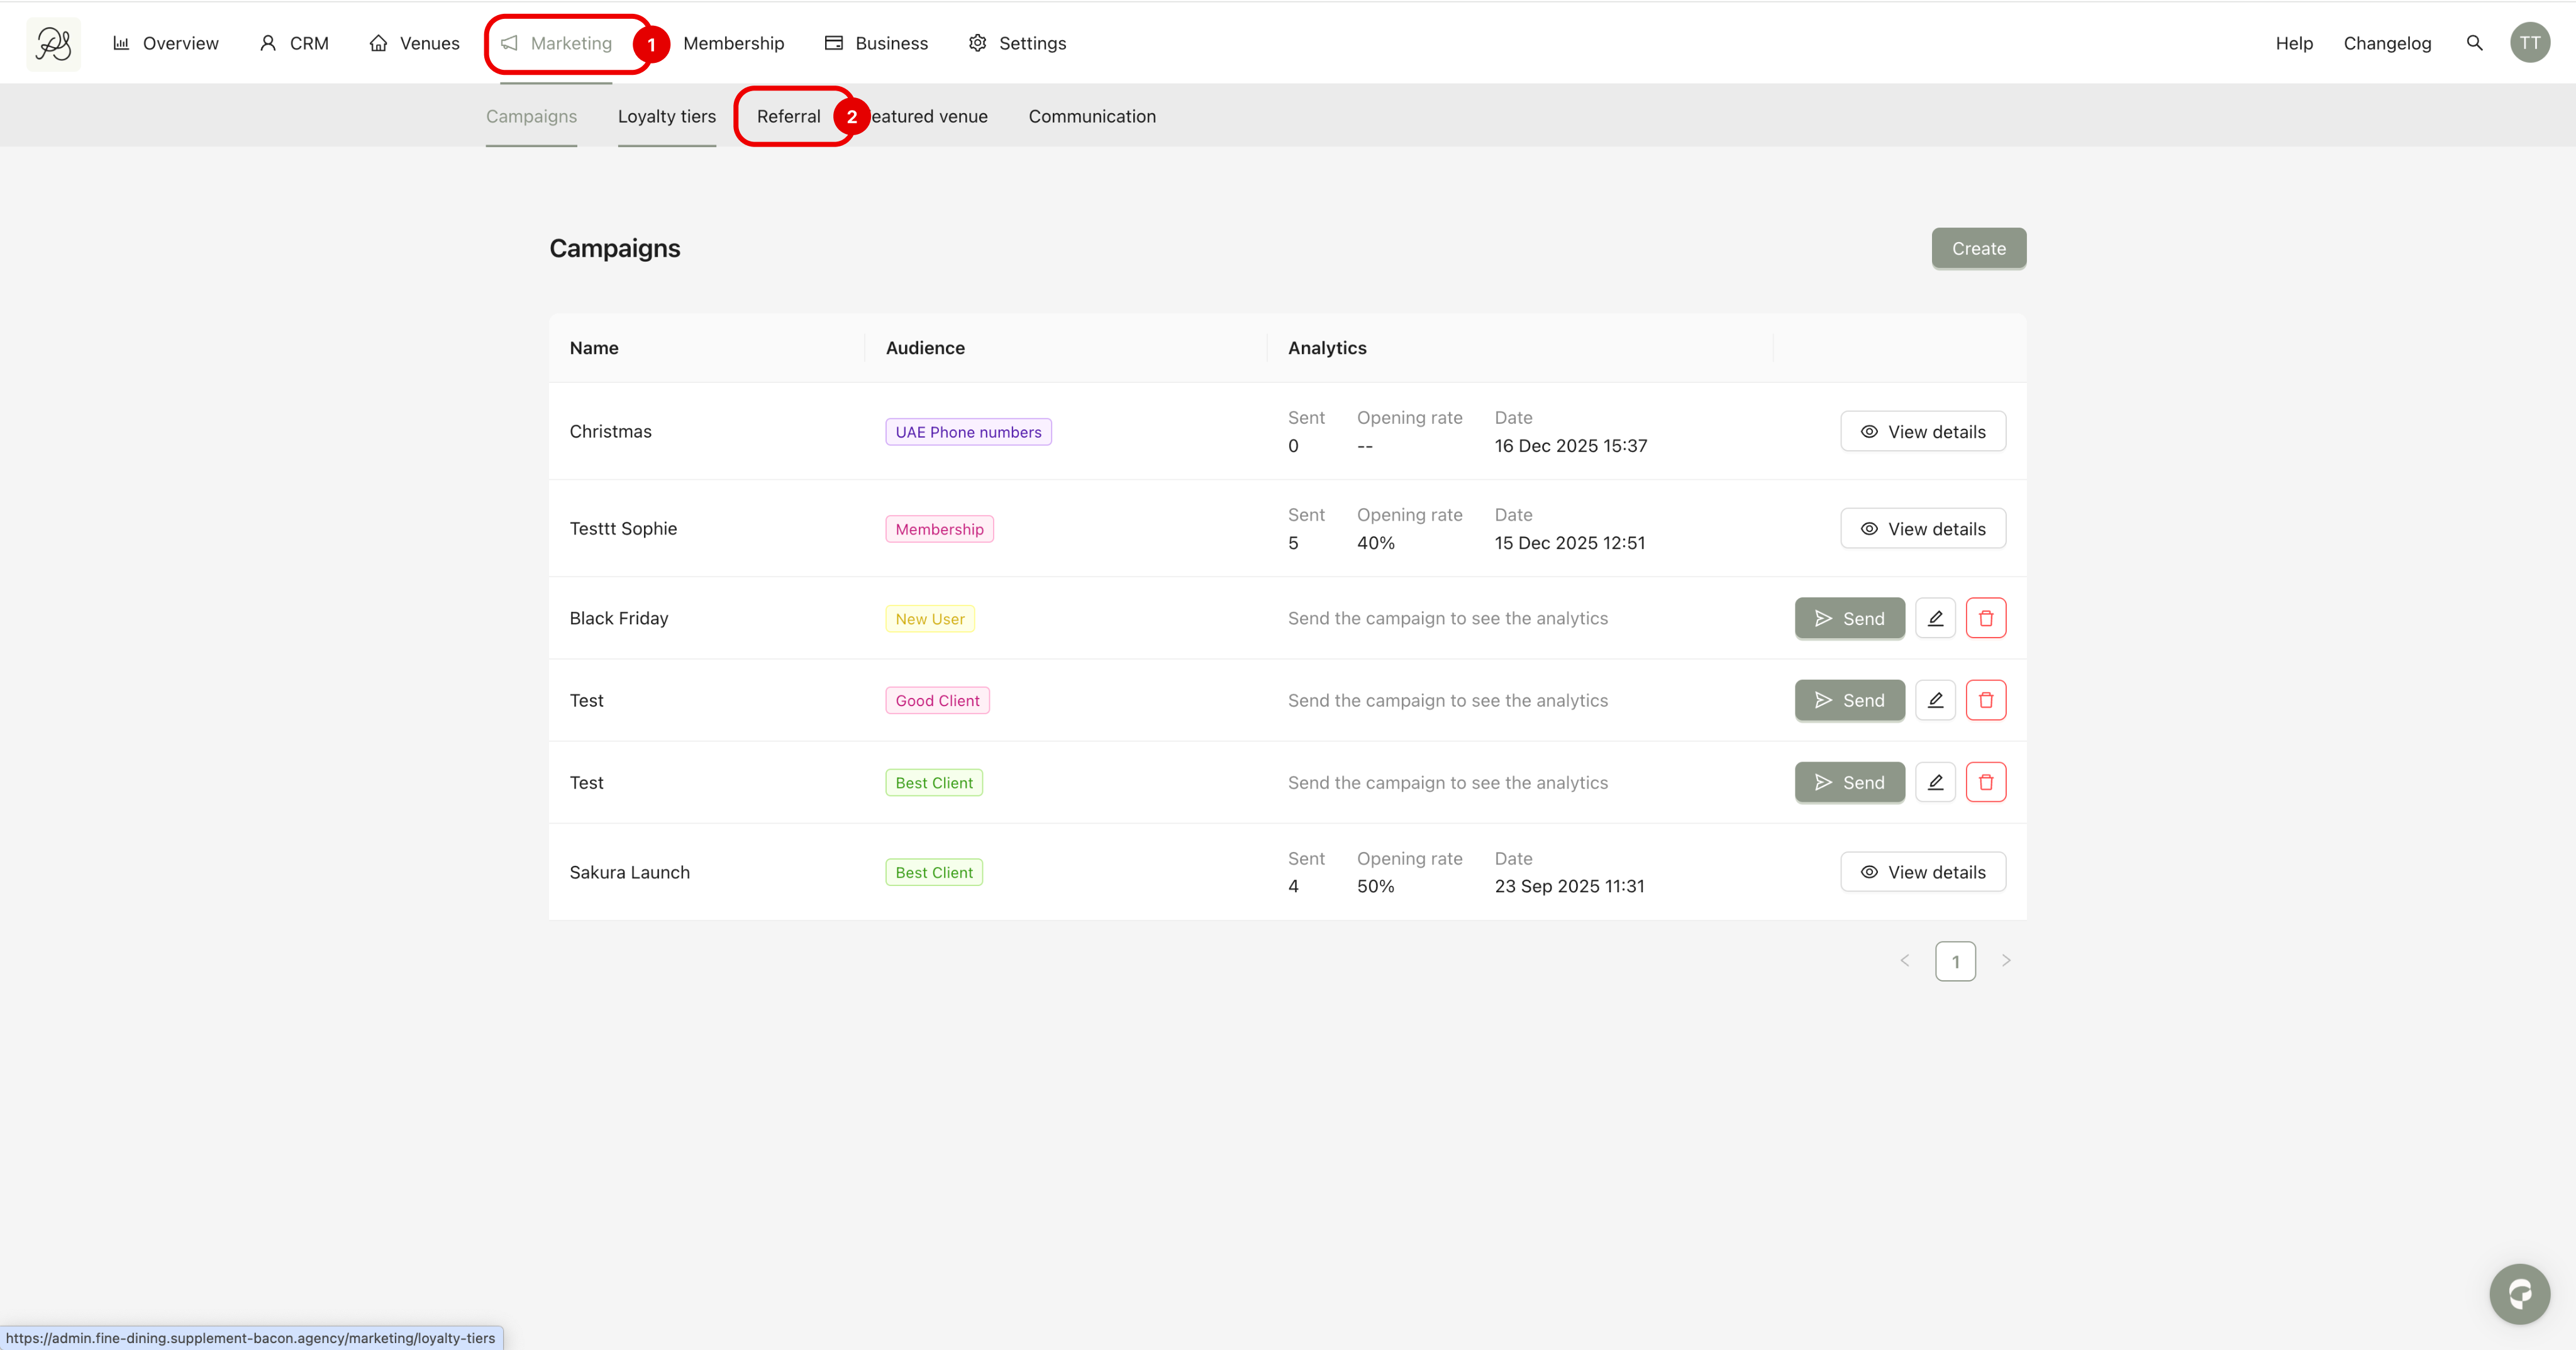
Task: Open the TT user avatar menu
Action: pyautogui.click(x=2529, y=43)
